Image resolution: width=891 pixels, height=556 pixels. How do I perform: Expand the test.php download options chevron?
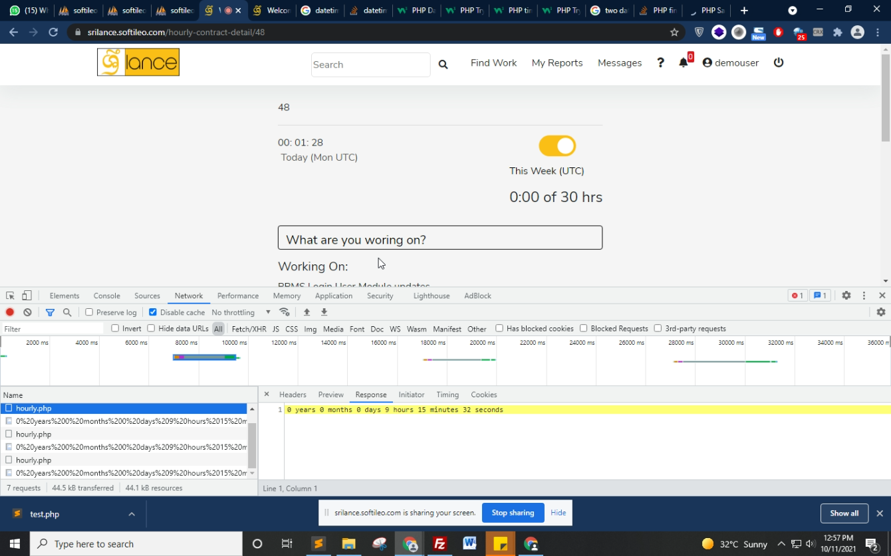pos(132,513)
